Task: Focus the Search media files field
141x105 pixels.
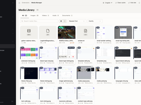Action: [x=39, y=21]
